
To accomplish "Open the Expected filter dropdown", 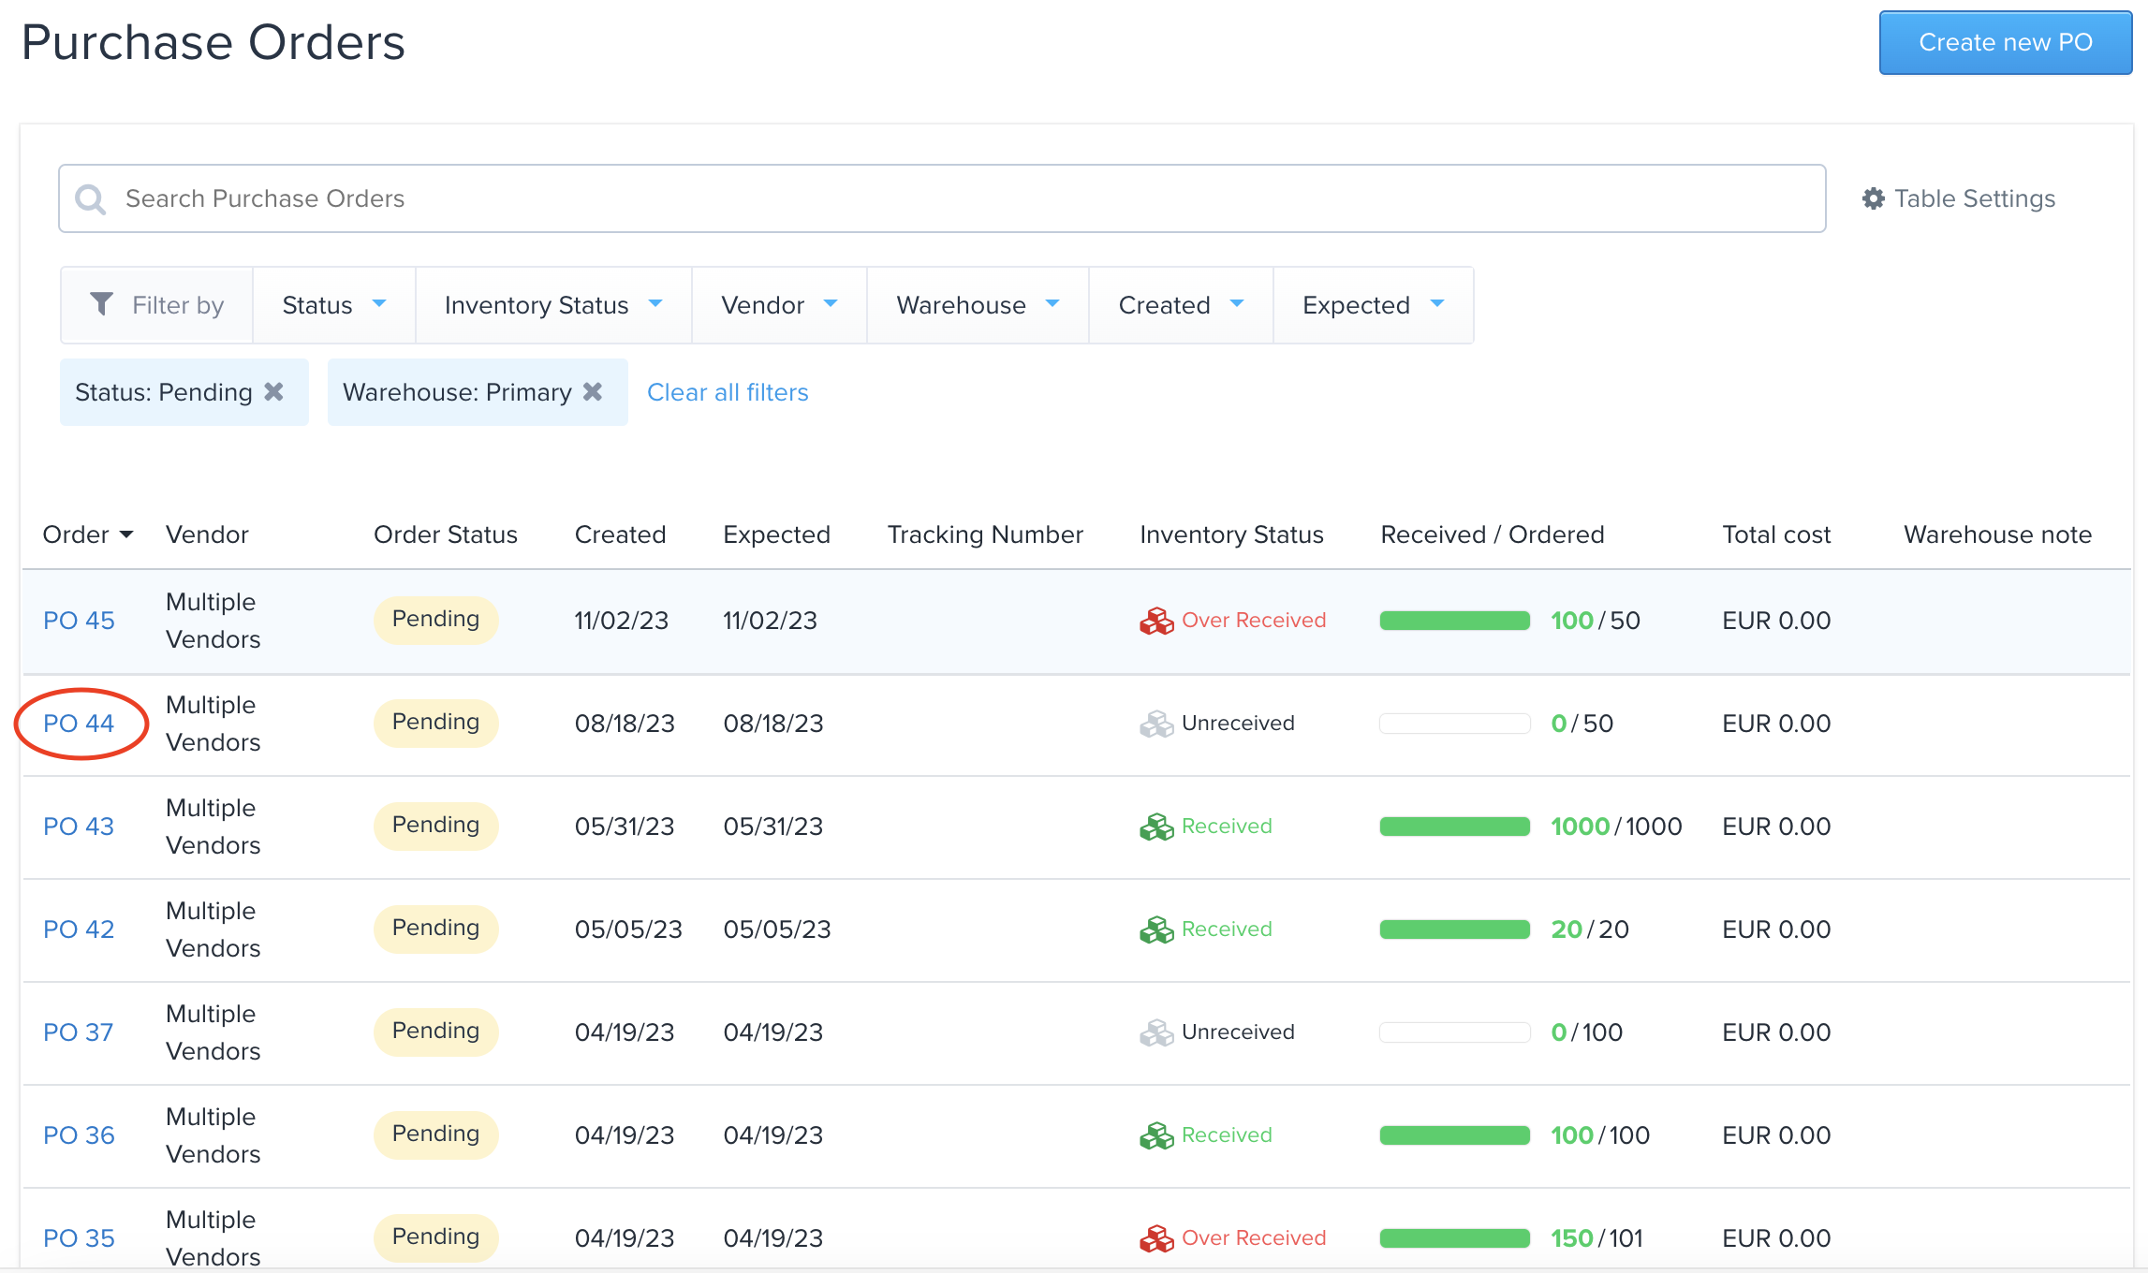I will pyautogui.click(x=1374, y=305).
